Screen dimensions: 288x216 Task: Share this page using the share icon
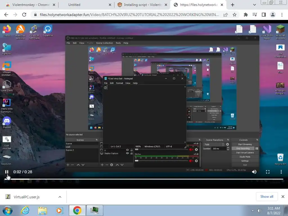226,15
